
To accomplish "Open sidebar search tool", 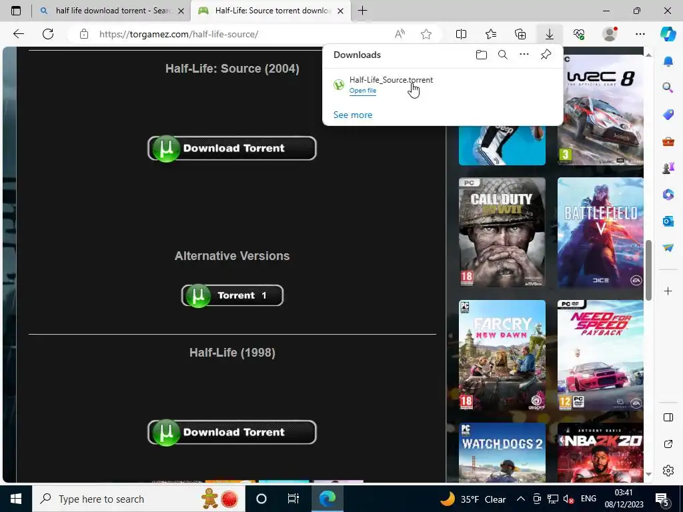I will tap(668, 87).
